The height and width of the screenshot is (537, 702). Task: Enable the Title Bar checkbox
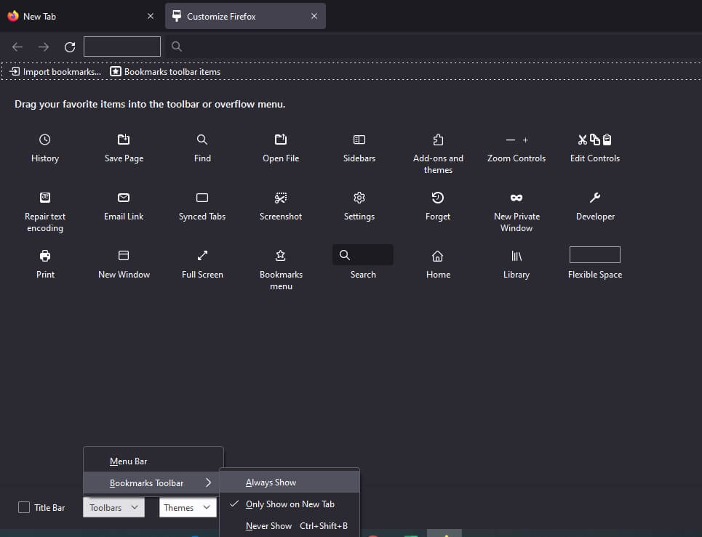pos(23,507)
